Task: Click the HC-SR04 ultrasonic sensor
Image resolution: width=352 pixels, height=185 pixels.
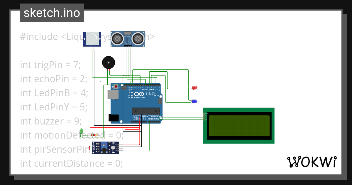Action: pos(127,38)
